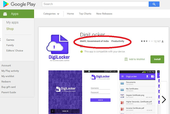The height and width of the screenshot is (114, 170).
Task: Open the login screen screenshot thumbnail
Action: coord(101,92)
